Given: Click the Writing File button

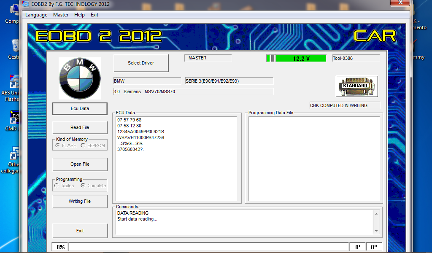Looking at the screenshot, I should coord(80,201).
